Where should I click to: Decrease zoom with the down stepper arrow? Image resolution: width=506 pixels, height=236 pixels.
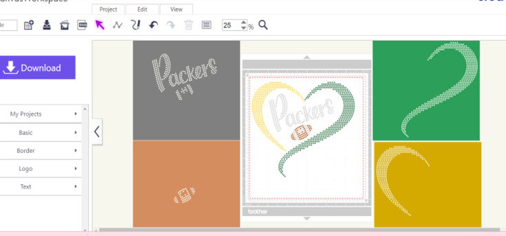pos(244,28)
